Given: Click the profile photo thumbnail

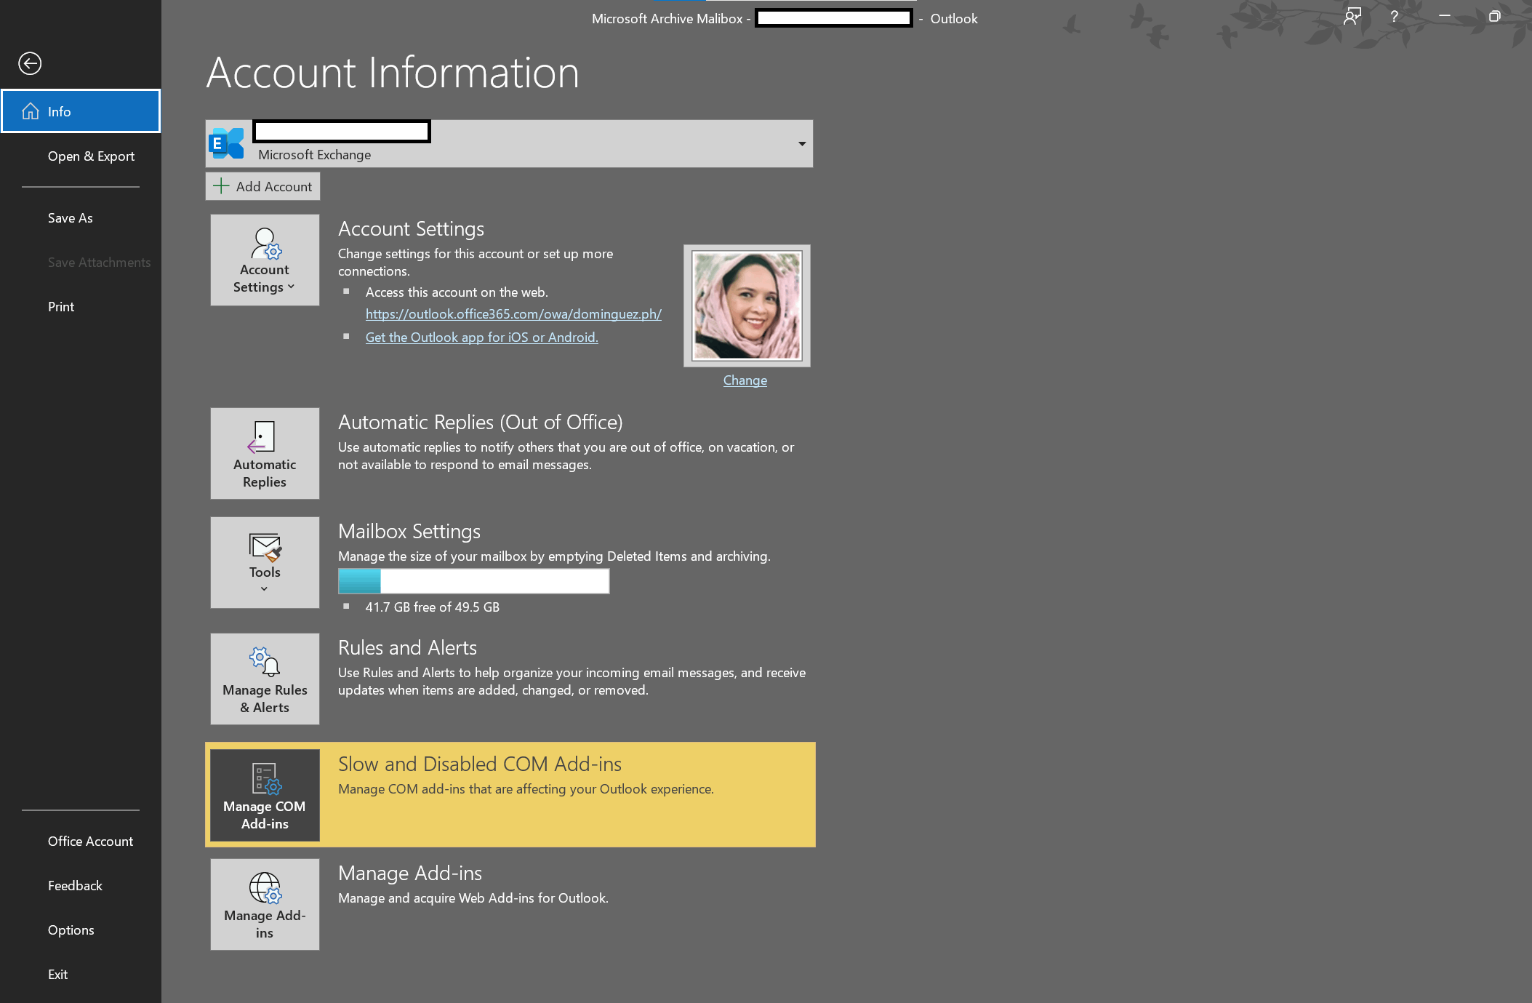Looking at the screenshot, I should tap(747, 305).
